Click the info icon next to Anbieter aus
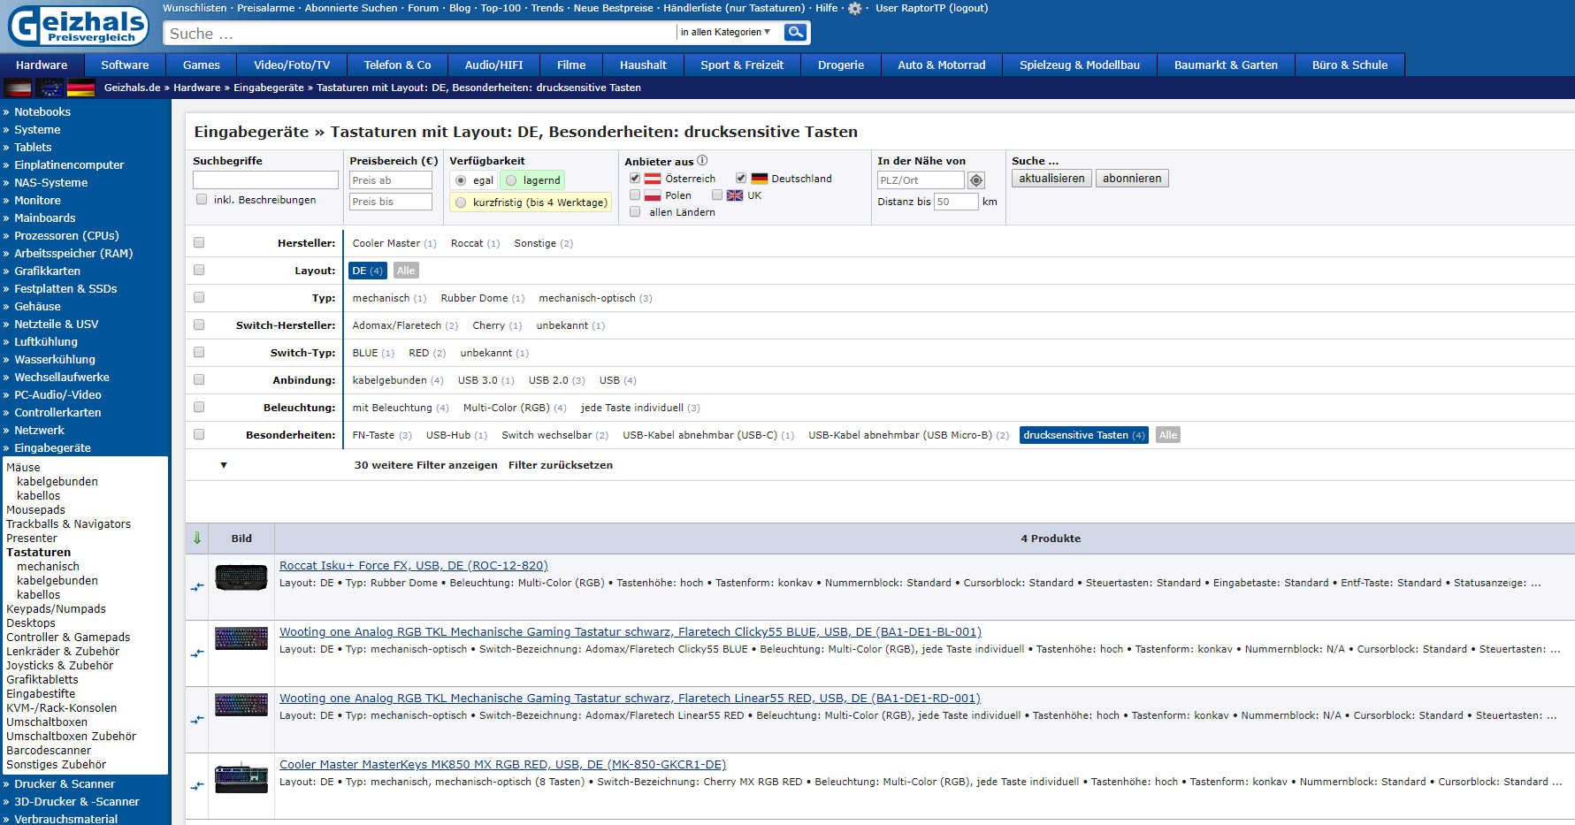 coord(702,160)
